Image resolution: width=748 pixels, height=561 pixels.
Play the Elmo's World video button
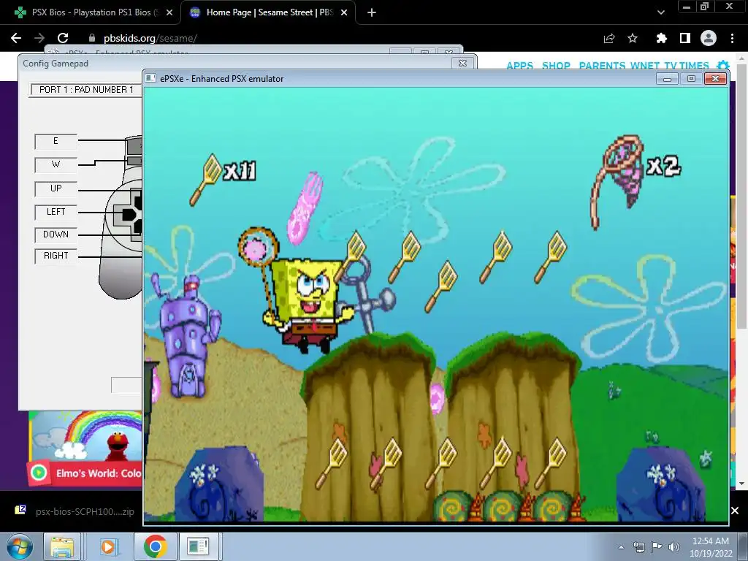39,473
